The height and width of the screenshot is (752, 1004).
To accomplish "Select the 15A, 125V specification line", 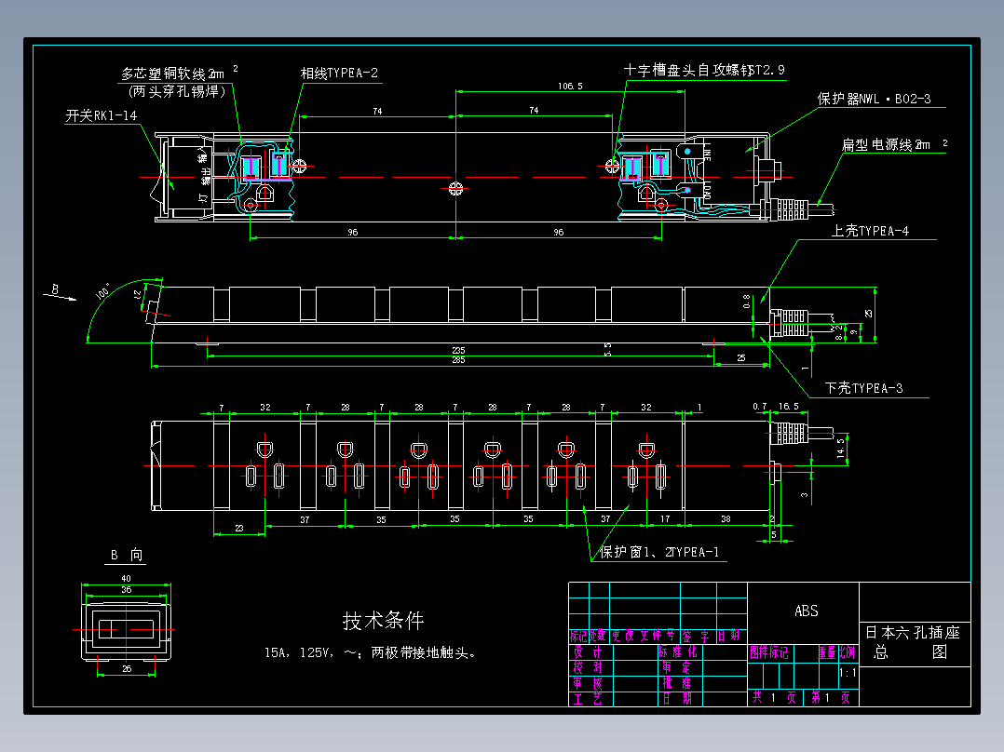I will [x=370, y=652].
